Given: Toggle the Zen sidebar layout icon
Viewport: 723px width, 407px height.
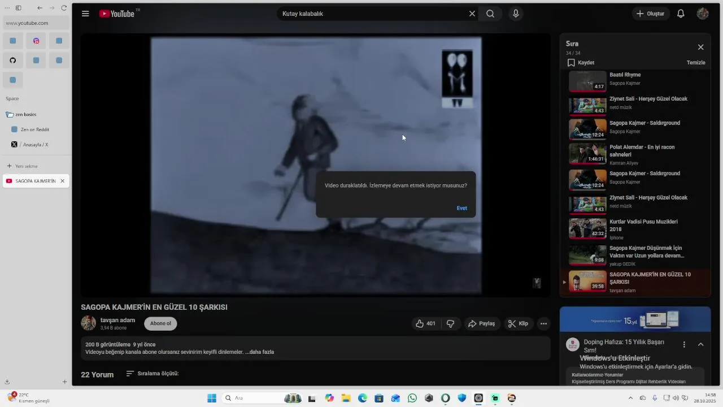Looking at the screenshot, I should (18, 8).
